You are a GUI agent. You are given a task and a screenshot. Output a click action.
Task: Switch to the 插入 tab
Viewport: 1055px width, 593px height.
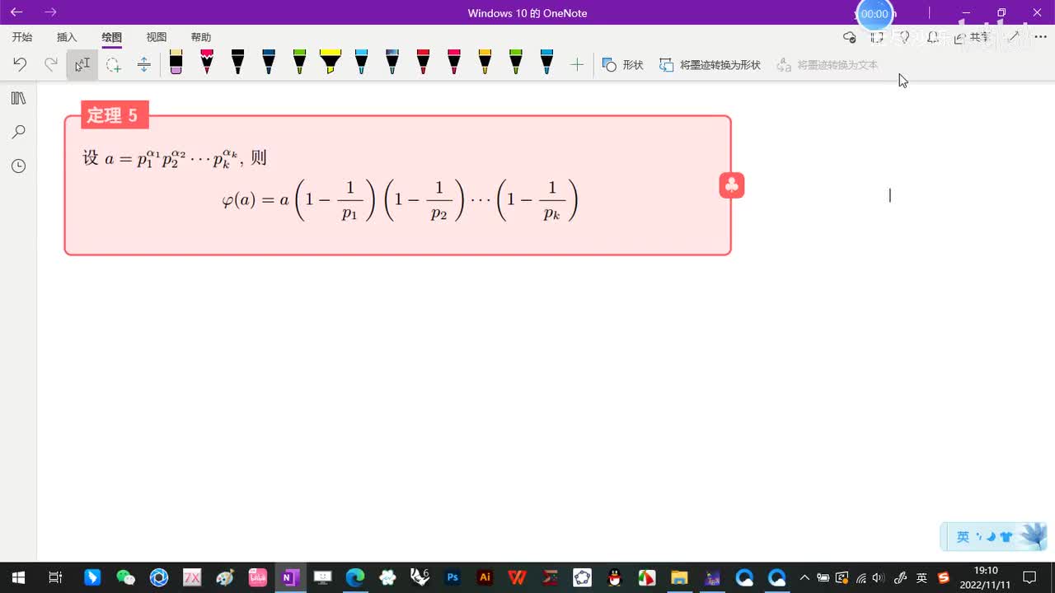click(67, 37)
